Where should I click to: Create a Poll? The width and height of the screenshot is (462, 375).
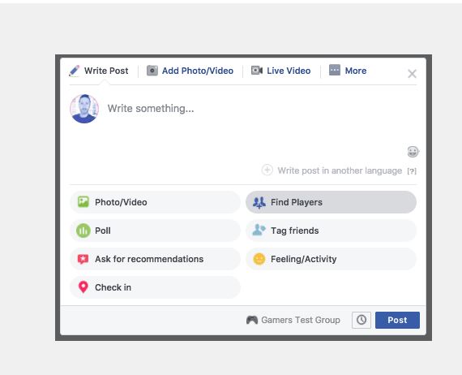tap(155, 231)
